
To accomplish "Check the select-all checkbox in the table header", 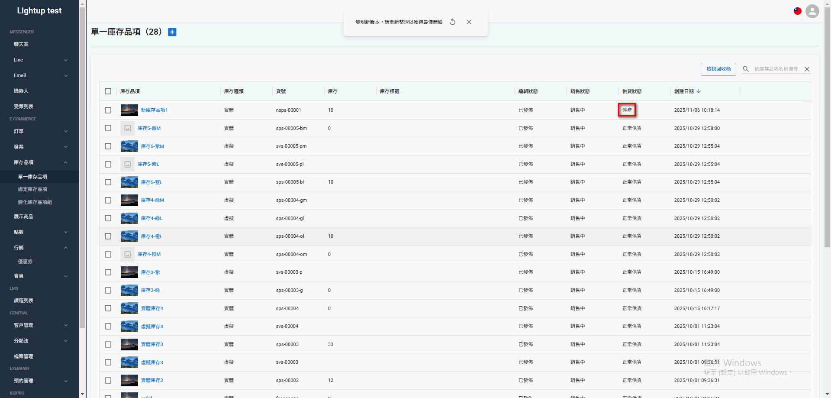I will [x=108, y=91].
